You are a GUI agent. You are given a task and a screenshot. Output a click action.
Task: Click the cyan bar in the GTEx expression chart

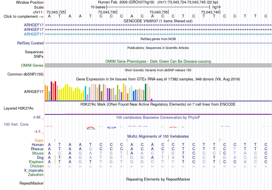coord(85,93)
